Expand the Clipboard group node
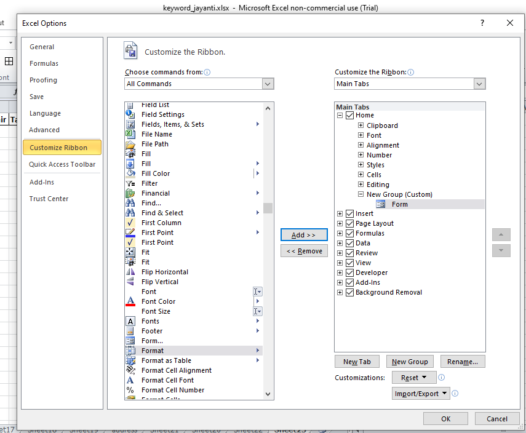Image resolution: width=526 pixels, height=433 pixels. 361,125
